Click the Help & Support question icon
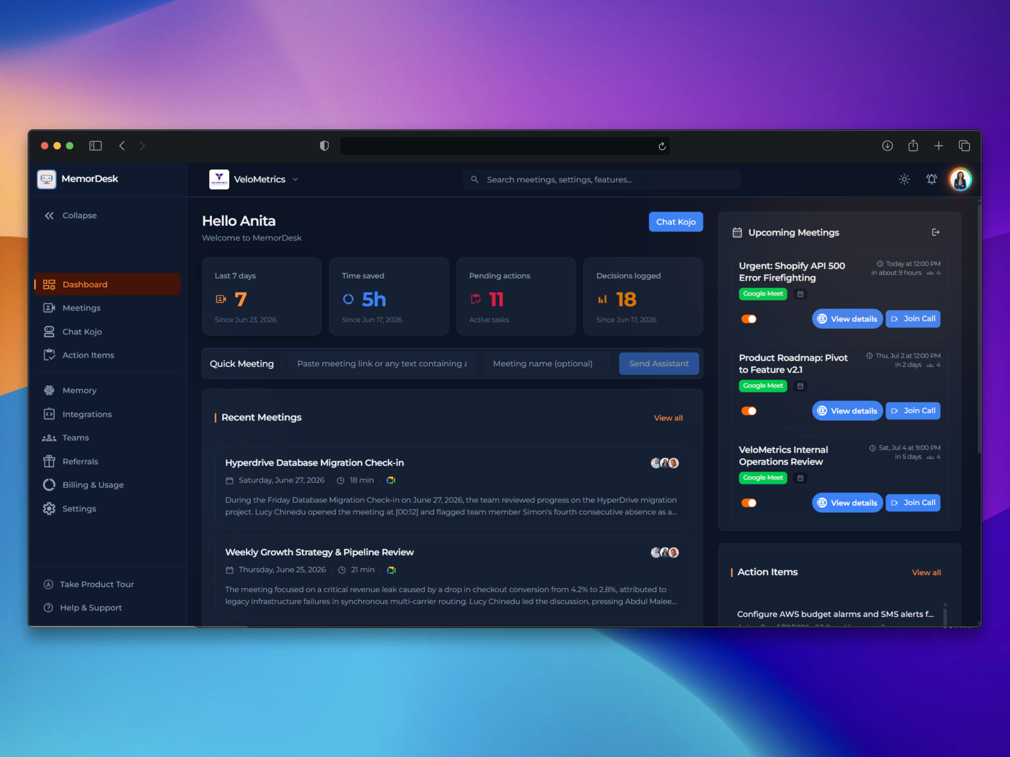 coord(48,608)
